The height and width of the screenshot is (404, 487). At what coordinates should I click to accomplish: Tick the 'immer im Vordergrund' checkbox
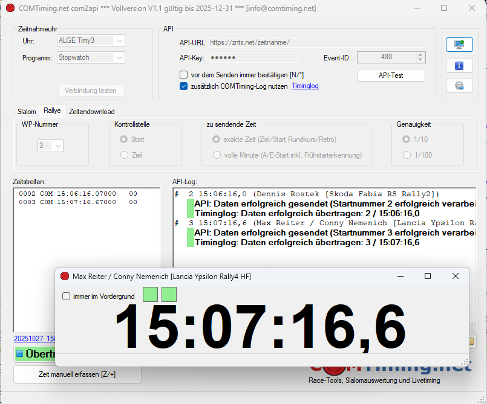pos(67,297)
